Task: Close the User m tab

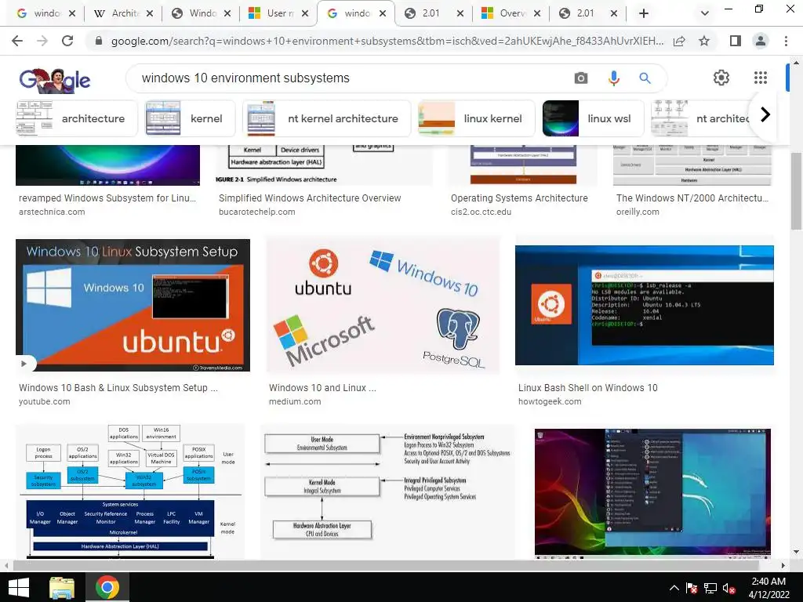Action: (x=305, y=13)
